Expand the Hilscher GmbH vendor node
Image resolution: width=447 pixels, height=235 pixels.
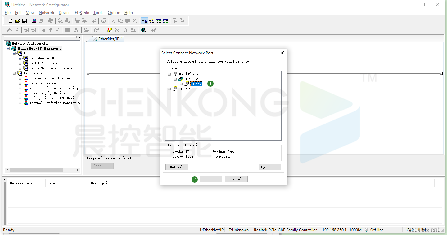[x=20, y=59]
